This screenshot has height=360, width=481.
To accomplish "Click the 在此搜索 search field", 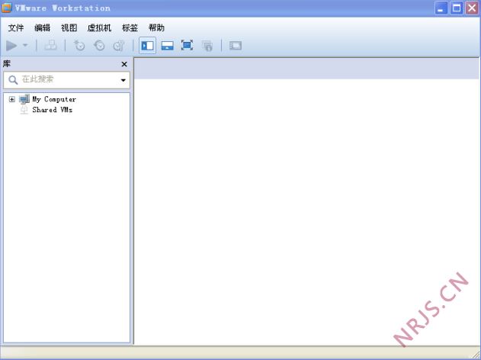I will click(x=66, y=80).
